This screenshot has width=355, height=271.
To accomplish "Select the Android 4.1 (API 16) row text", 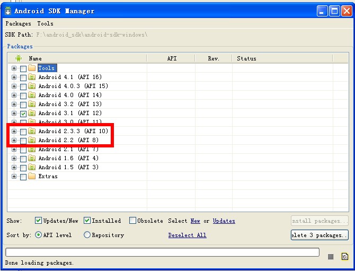I will click(x=70, y=77).
